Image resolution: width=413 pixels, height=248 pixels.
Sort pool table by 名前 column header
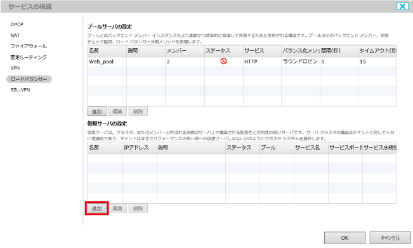[x=107, y=51]
